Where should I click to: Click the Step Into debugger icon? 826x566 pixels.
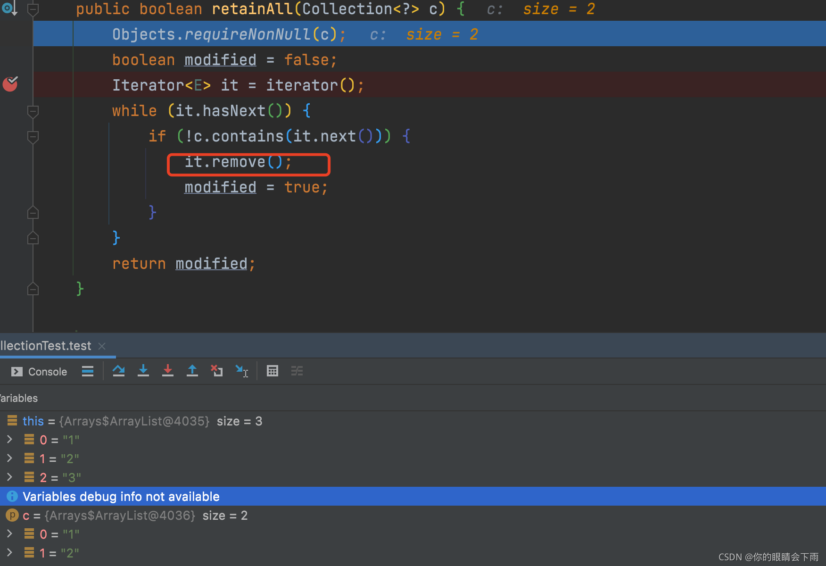click(x=143, y=371)
